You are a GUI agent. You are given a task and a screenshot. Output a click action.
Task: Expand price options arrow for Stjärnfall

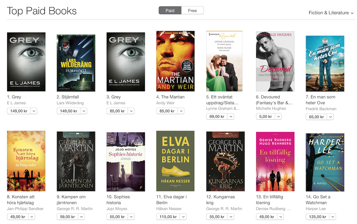click(x=84, y=111)
